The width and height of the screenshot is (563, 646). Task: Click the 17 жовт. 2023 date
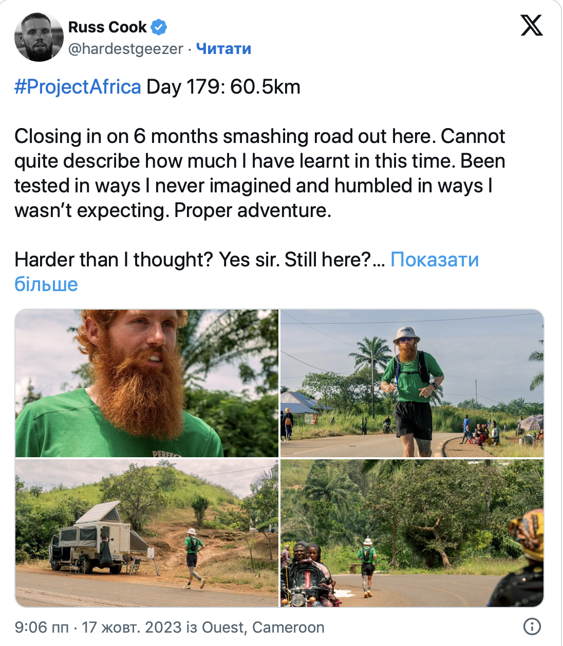click(x=132, y=627)
